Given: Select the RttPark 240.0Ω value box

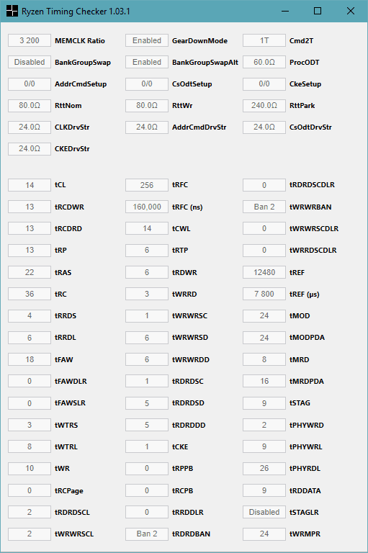Looking at the screenshot, I should [x=264, y=105].
